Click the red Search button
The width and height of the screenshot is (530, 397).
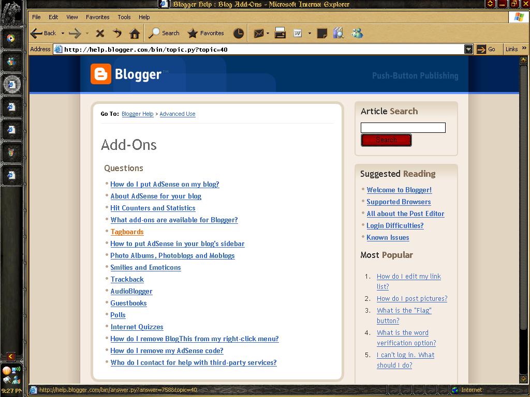click(x=386, y=140)
